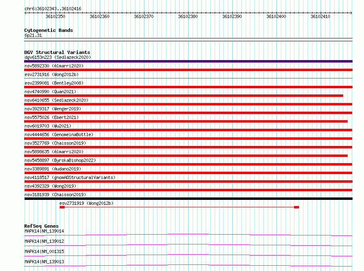Image resolution: width=364 pixels, height=271 pixels.
Task: Click ruler position 36102360
Action: tap(99, 16)
